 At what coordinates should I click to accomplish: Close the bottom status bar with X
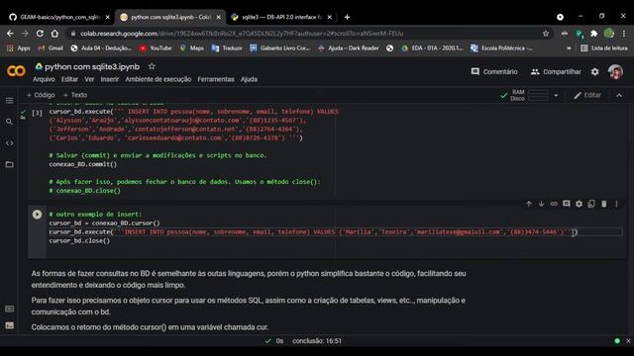tap(628, 341)
